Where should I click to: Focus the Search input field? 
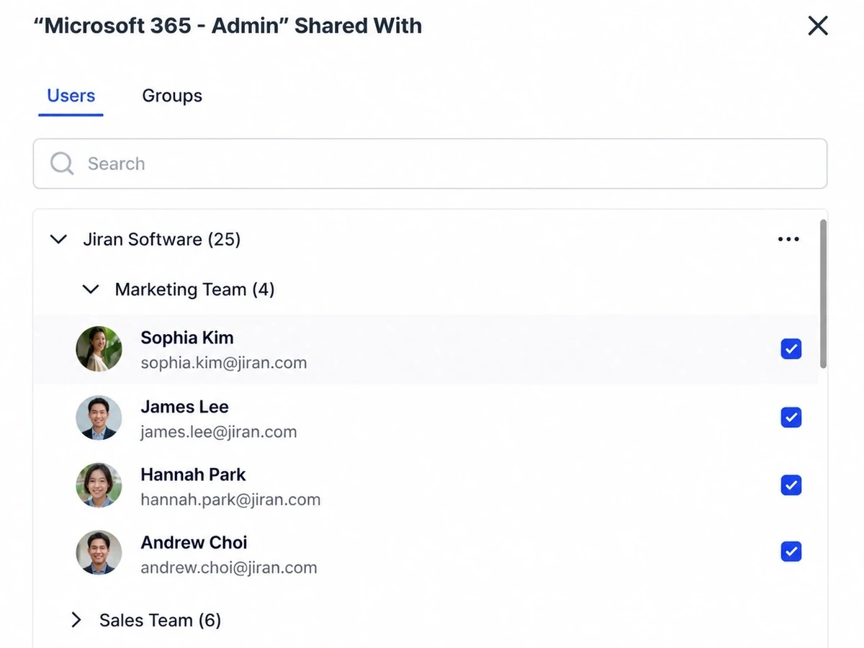point(430,163)
